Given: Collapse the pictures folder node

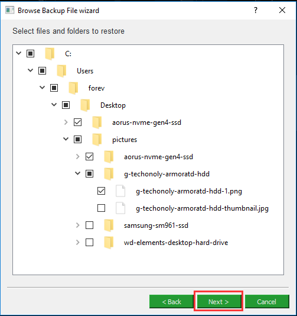Looking at the screenshot, I should [x=66, y=139].
